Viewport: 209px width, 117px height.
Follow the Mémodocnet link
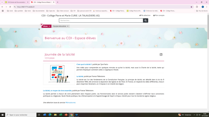(x=70, y=103)
